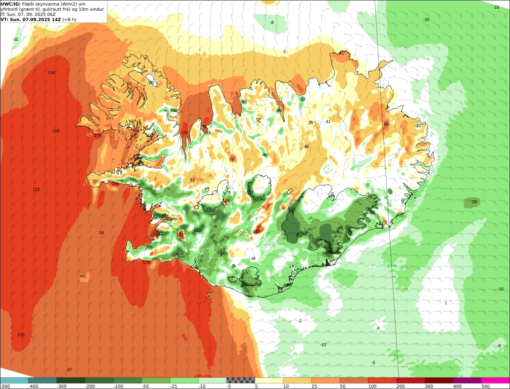The width and height of the screenshot is (510, 389).
Task: Pick the magenta above-500 legend swatch
Action: pyautogui.click(x=496, y=380)
